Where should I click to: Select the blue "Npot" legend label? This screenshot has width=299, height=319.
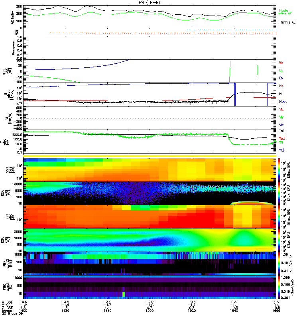283,102
